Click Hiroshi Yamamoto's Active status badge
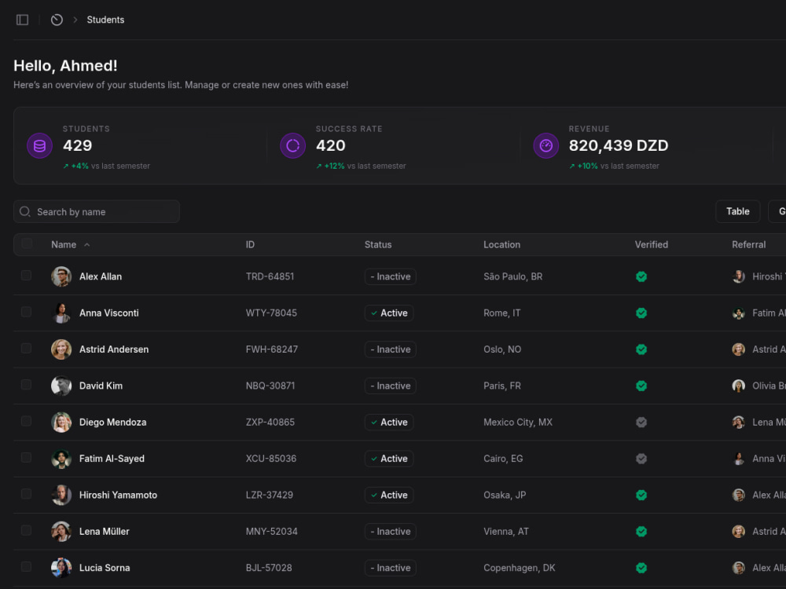786x589 pixels. point(389,495)
